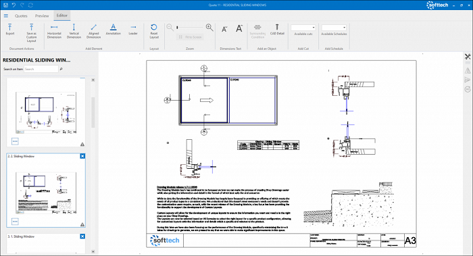
Task: Click the Search an Item field
Action: tap(41, 69)
